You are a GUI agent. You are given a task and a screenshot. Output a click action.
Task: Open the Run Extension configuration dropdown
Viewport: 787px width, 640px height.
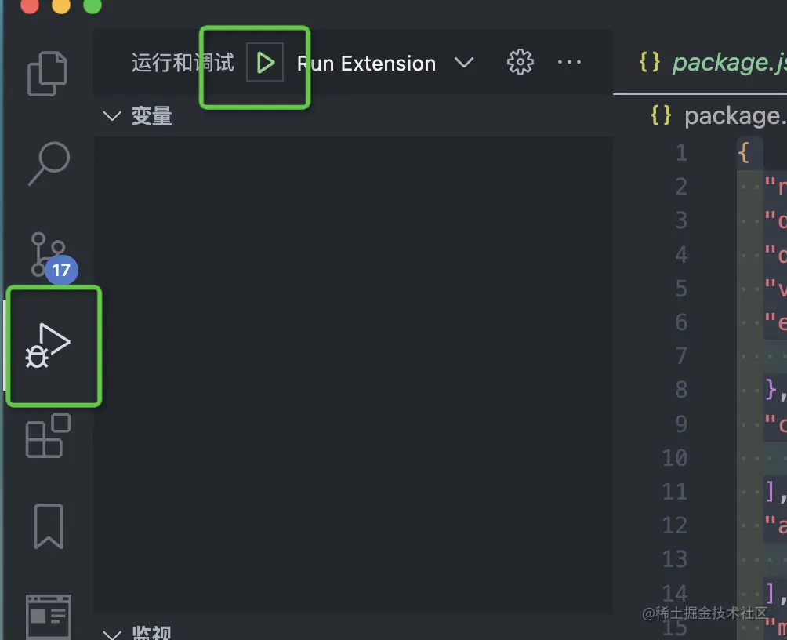pos(366,64)
